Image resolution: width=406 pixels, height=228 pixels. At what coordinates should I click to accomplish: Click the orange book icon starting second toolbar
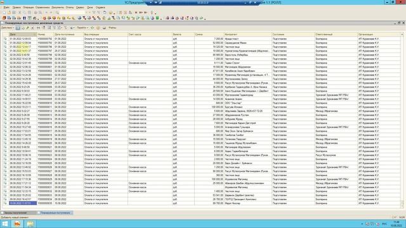tap(4, 18)
